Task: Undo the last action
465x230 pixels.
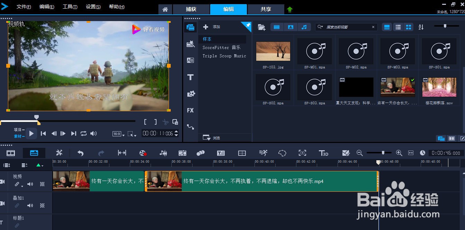Action: click(x=80, y=153)
